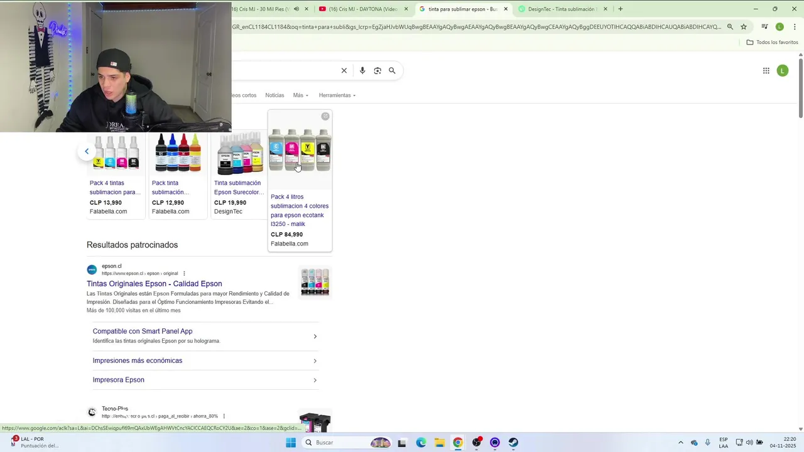Clear the Google search box text
This screenshot has height=452, width=804.
[344, 71]
